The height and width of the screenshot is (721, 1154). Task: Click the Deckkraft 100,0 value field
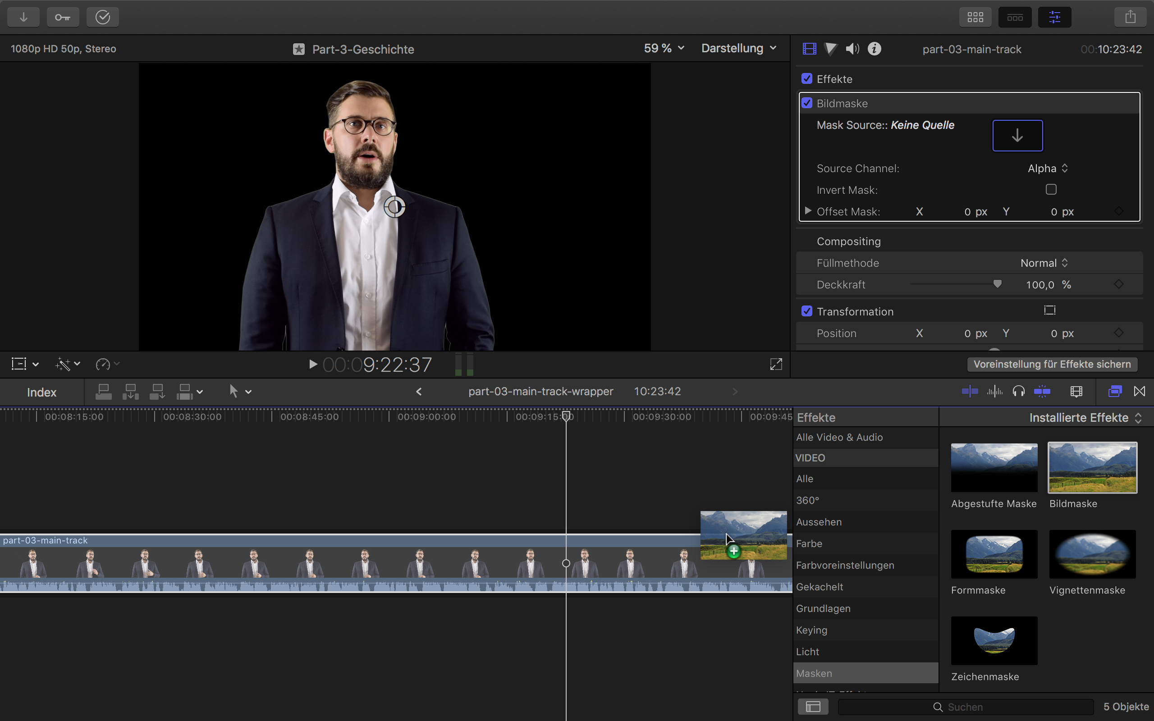[x=1040, y=285]
